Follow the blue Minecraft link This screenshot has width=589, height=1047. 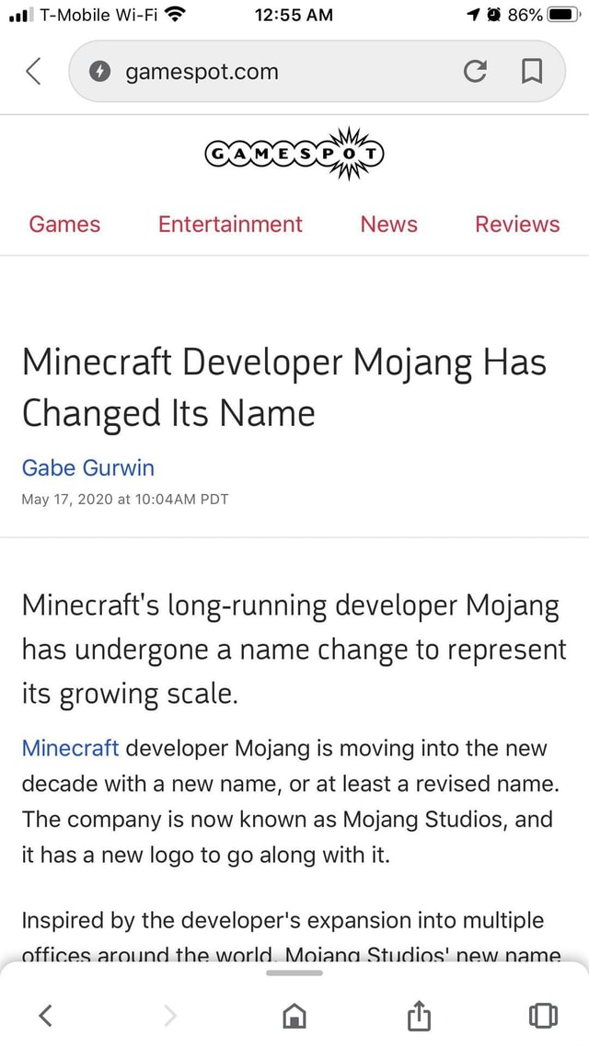[x=71, y=748]
